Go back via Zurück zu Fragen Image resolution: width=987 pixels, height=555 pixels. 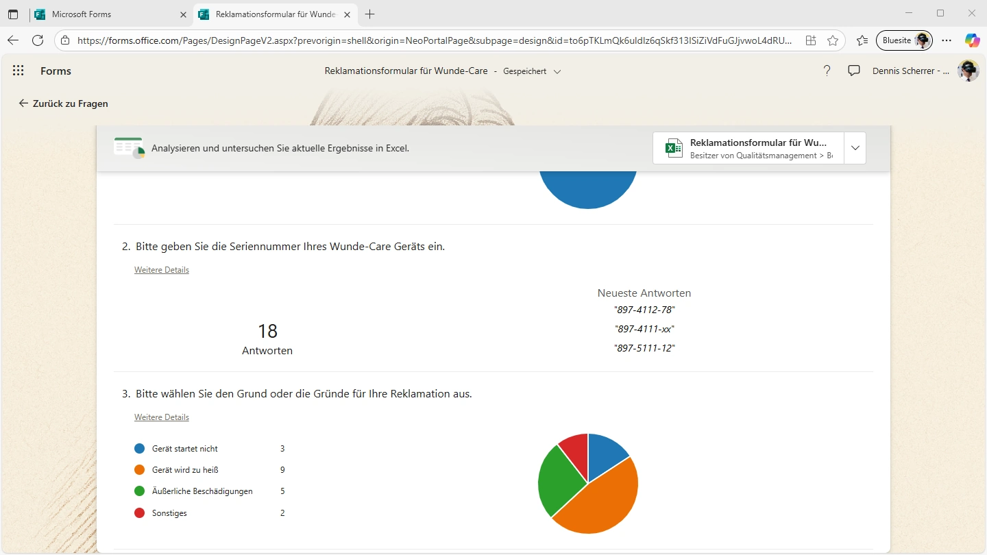[63, 103]
